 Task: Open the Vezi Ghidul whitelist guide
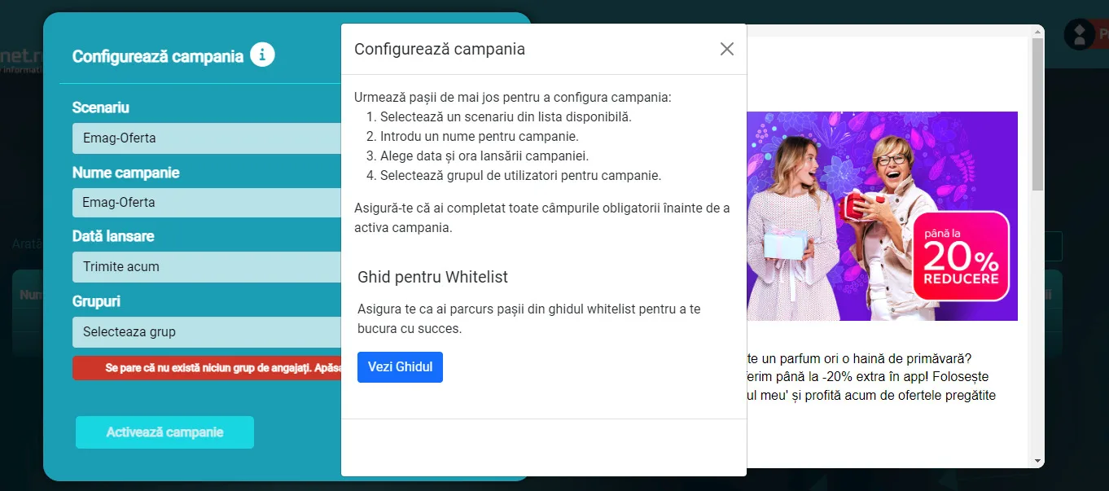pos(400,367)
